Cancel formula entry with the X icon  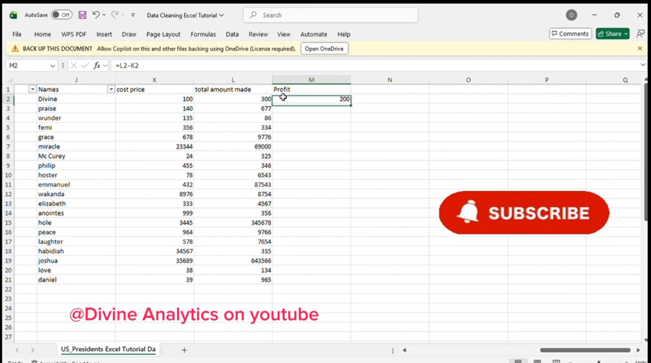(74, 65)
